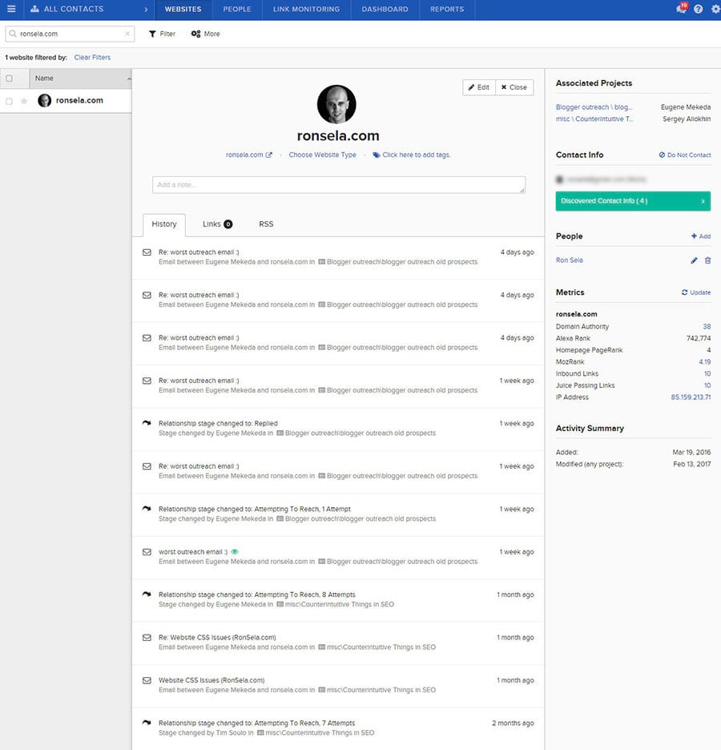Open the Filter dropdown

tap(162, 34)
